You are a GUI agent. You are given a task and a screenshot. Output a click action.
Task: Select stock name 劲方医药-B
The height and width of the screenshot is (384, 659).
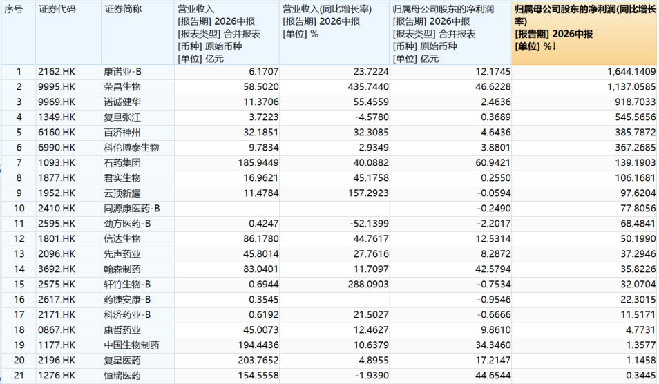pos(127,224)
